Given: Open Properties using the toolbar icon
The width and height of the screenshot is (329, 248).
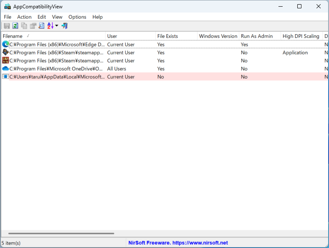Looking at the screenshot, I should tap(33, 26).
